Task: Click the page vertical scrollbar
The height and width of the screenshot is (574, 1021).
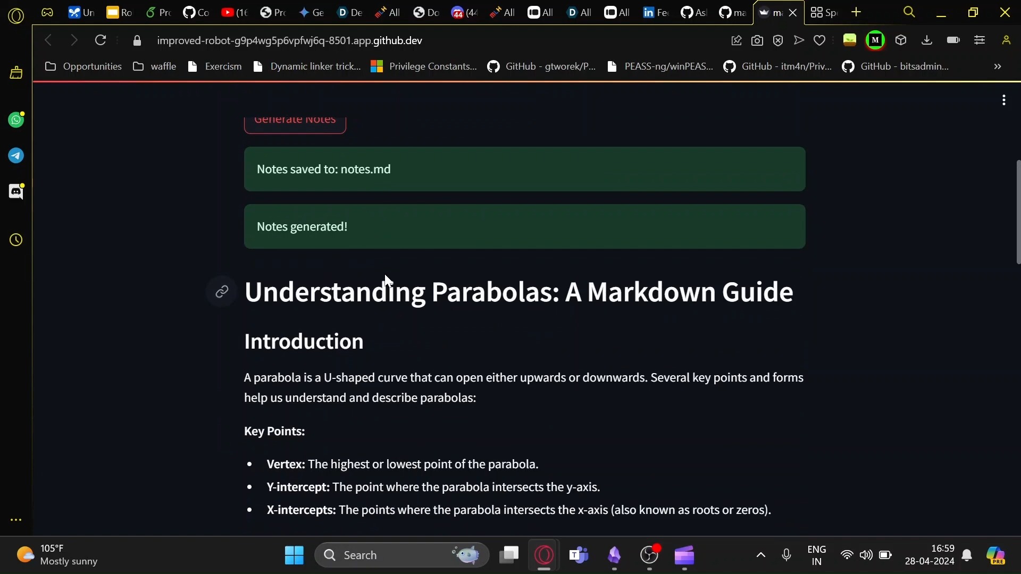Action: (x=1018, y=213)
